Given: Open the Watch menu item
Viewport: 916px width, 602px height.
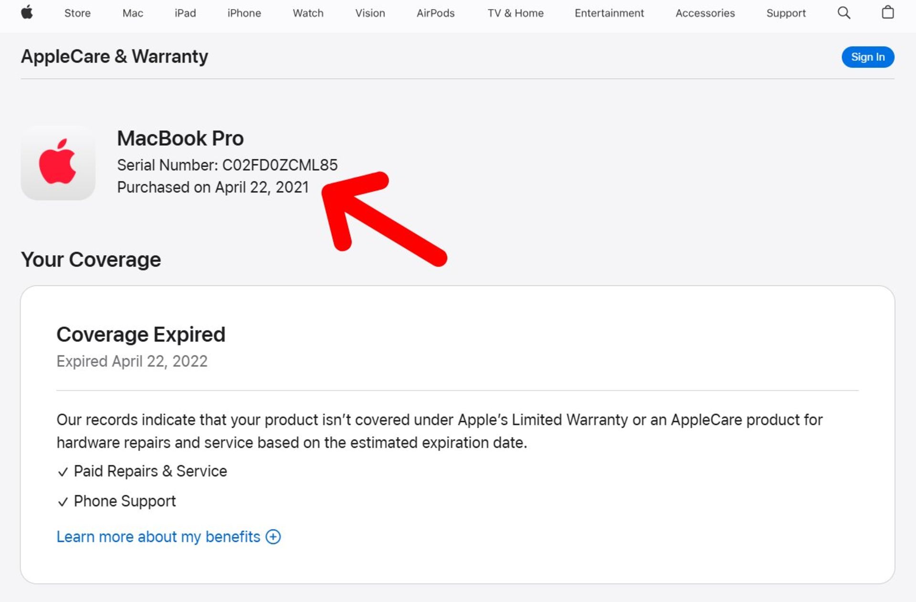Looking at the screenshot, I should click(x=308, y=13).
